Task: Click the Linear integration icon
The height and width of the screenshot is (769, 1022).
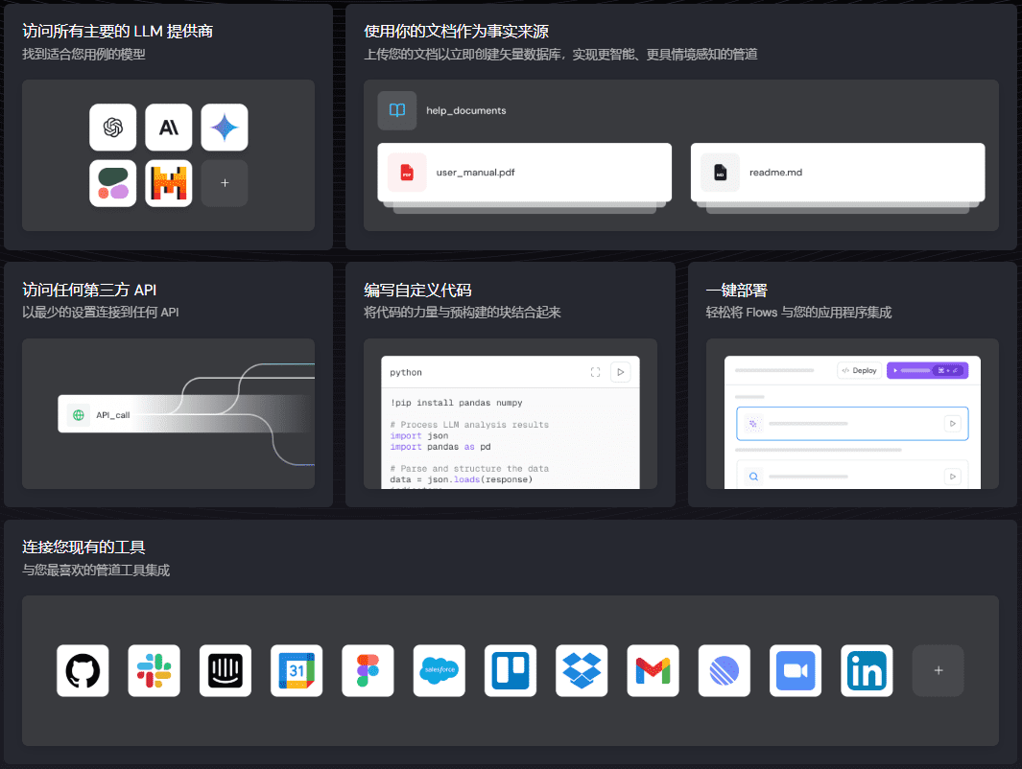Action: (x=725, y=670)
